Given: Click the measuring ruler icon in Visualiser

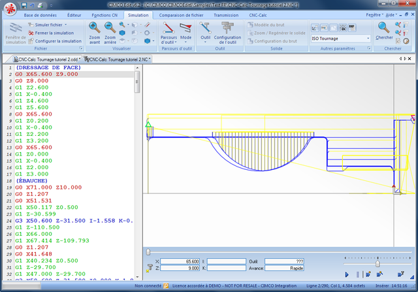Looking at the screenshot, I should tap(147, 25).
